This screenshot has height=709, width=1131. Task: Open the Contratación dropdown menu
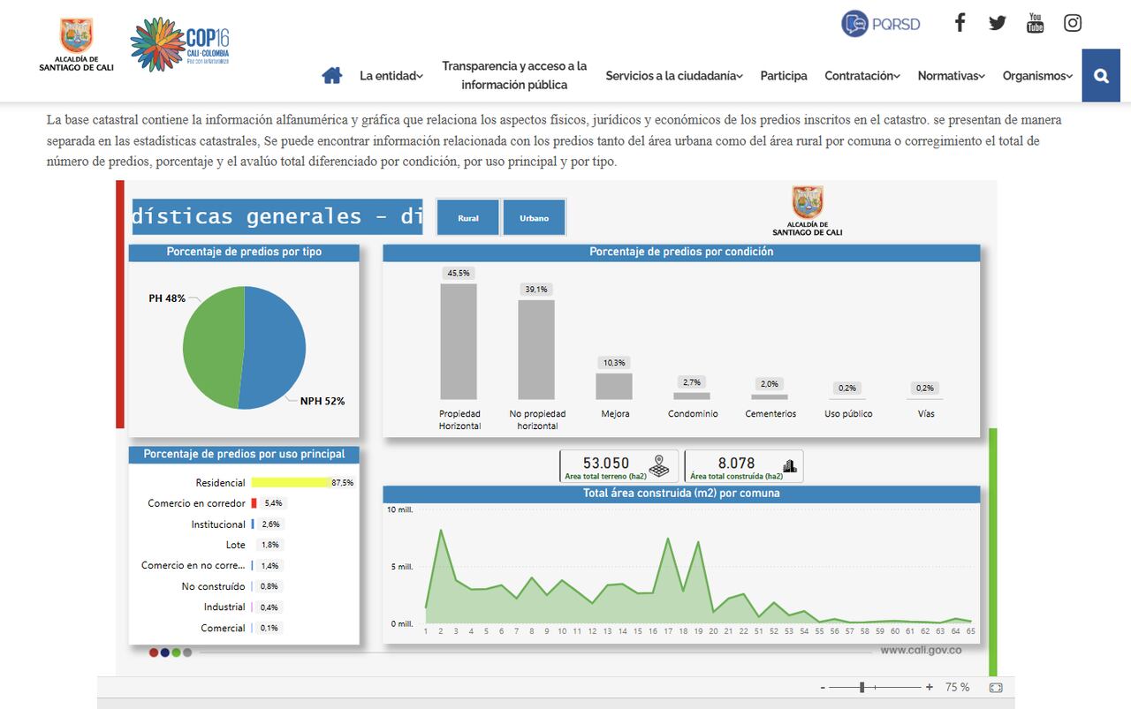[x=861, y=75]
